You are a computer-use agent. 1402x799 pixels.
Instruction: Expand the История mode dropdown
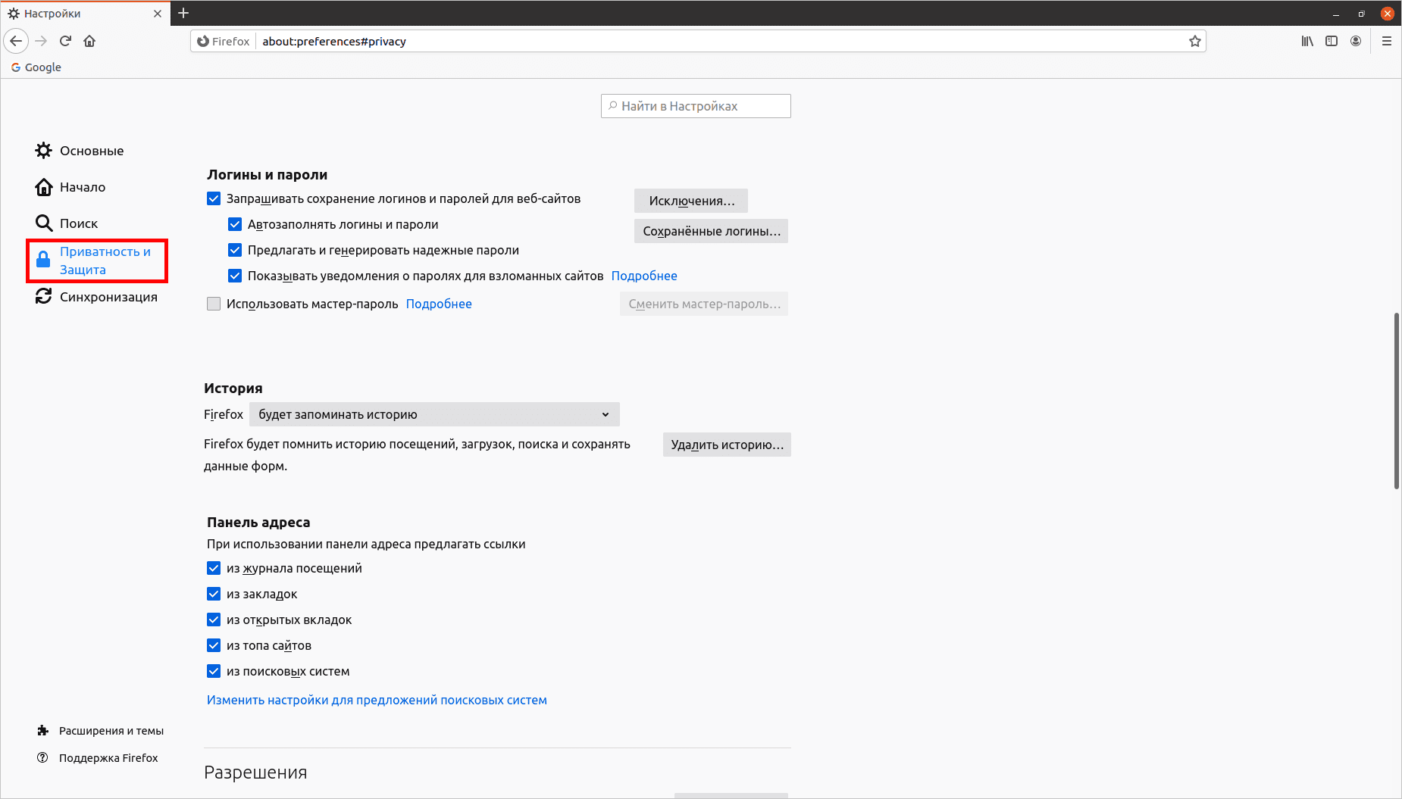(x=434, y=414)
